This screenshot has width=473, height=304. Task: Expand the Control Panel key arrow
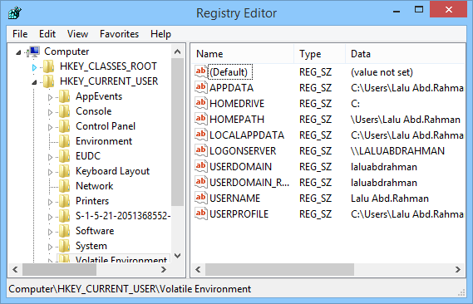pos(51,127)
